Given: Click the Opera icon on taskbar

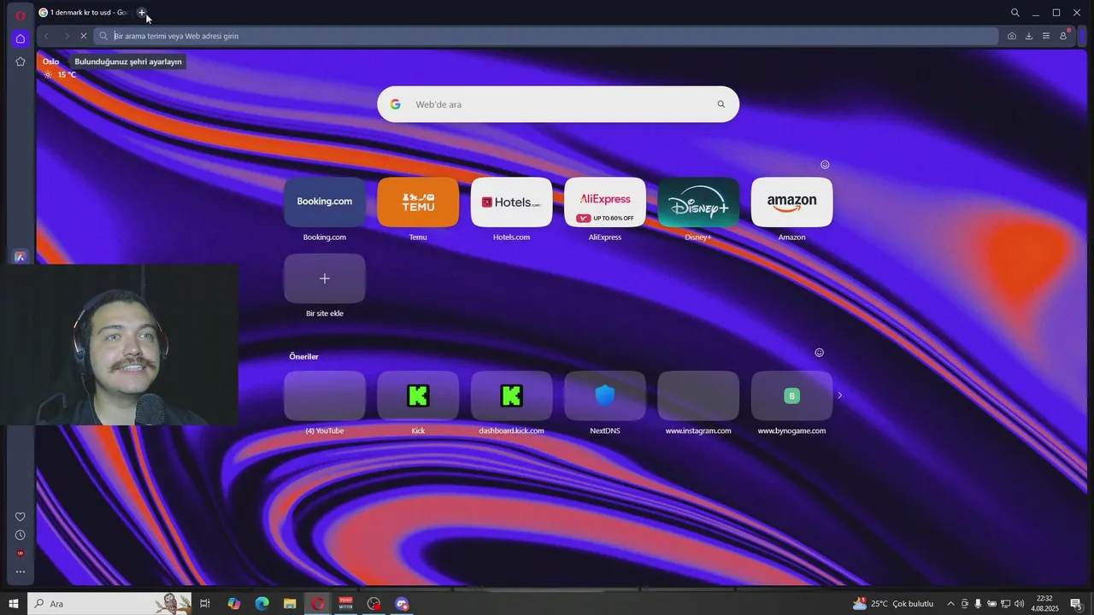Looking at the screenshot, I should [318, 604].
